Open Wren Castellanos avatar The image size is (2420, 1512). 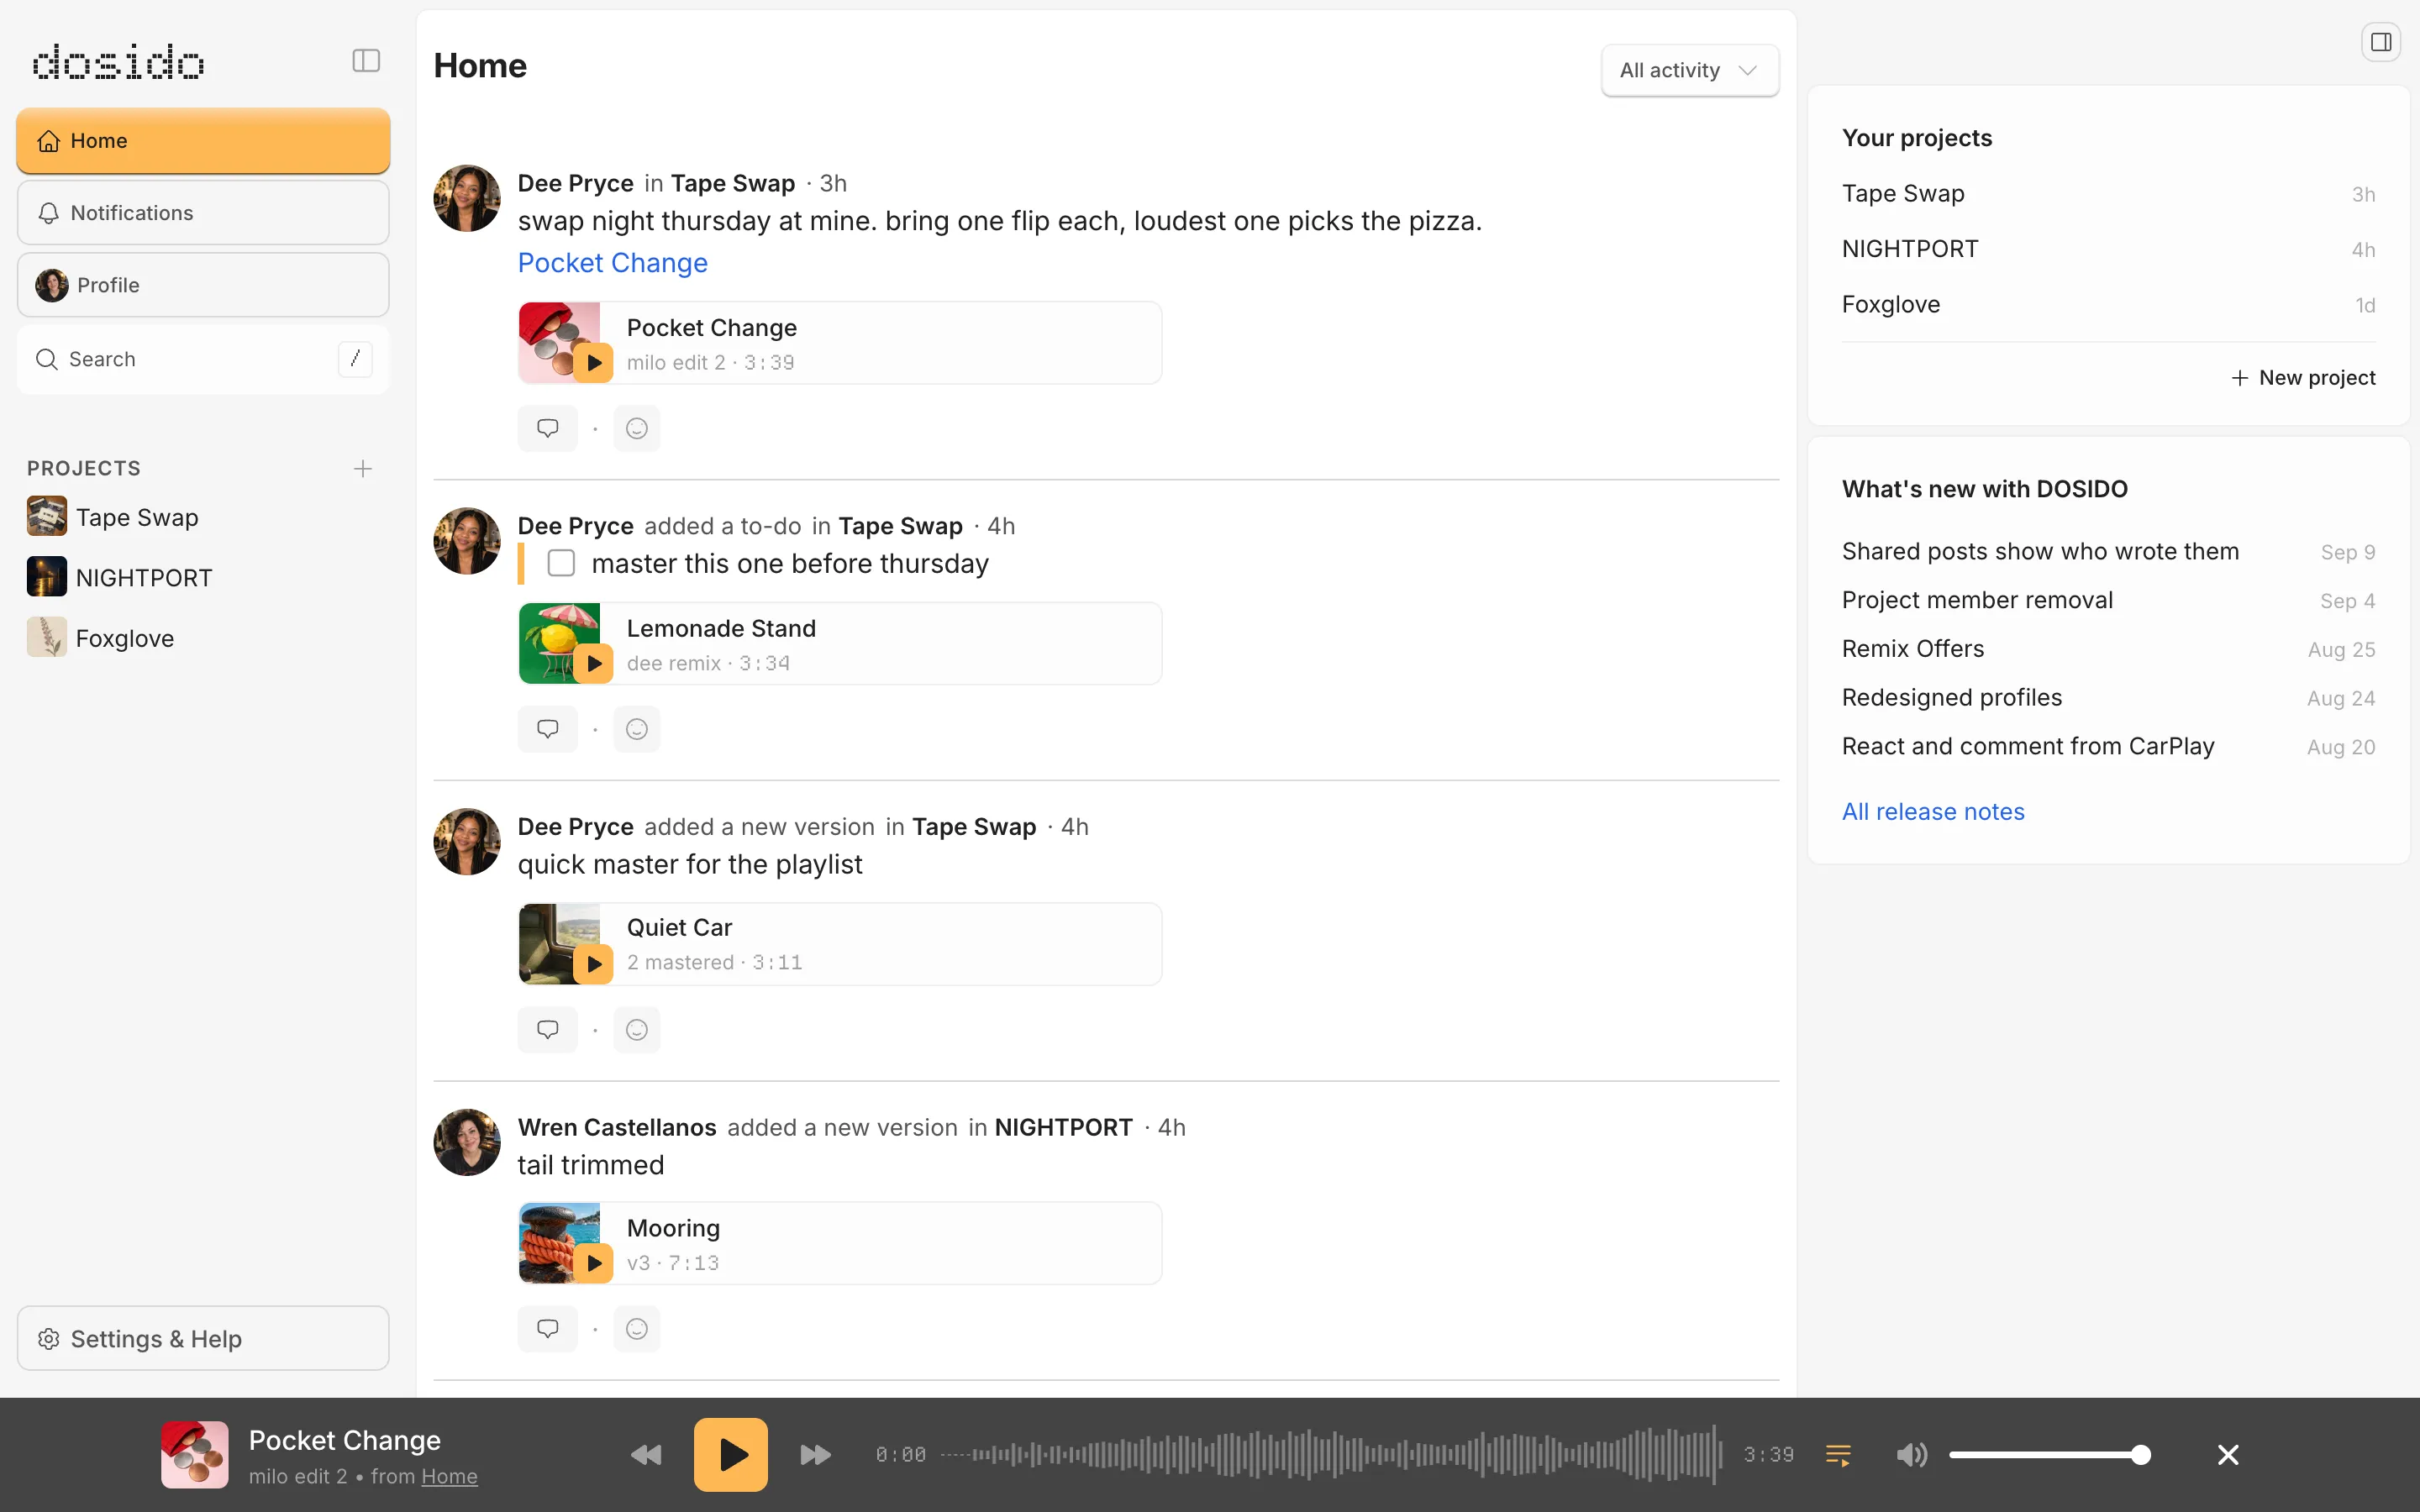(466, 1142)
